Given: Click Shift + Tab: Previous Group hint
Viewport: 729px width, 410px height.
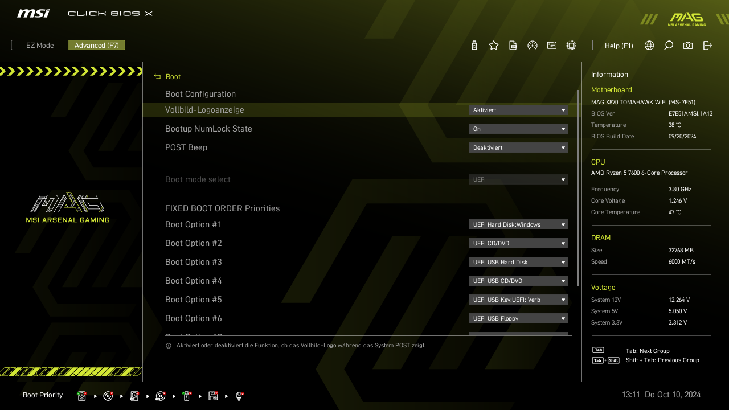Looking at the screenshot, I should (662, 360).
